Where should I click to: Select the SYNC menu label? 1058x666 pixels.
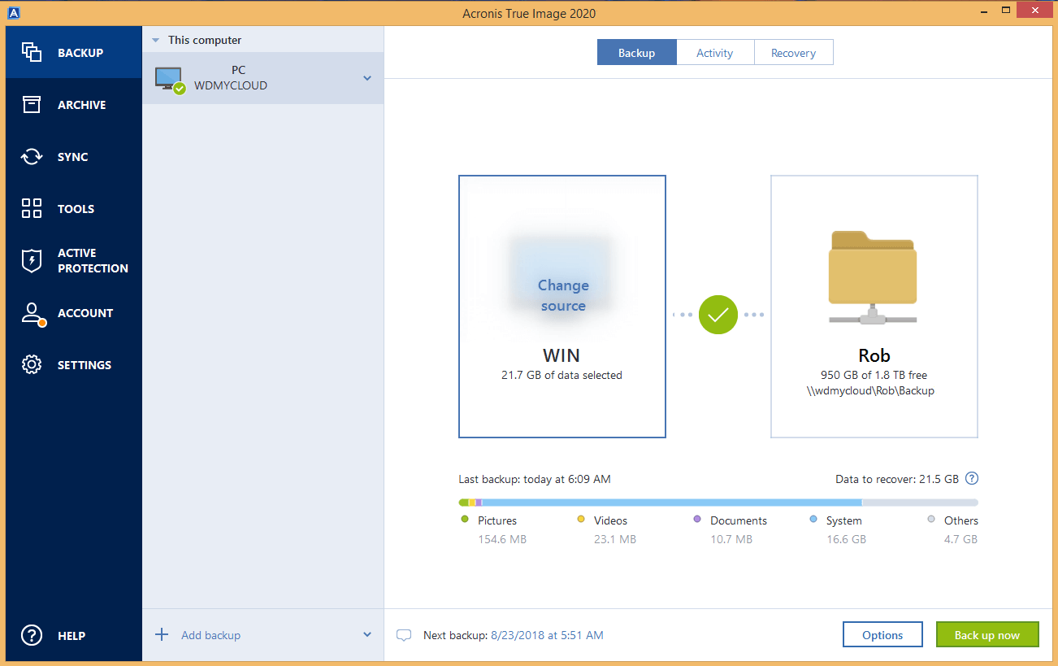[73, 157]
